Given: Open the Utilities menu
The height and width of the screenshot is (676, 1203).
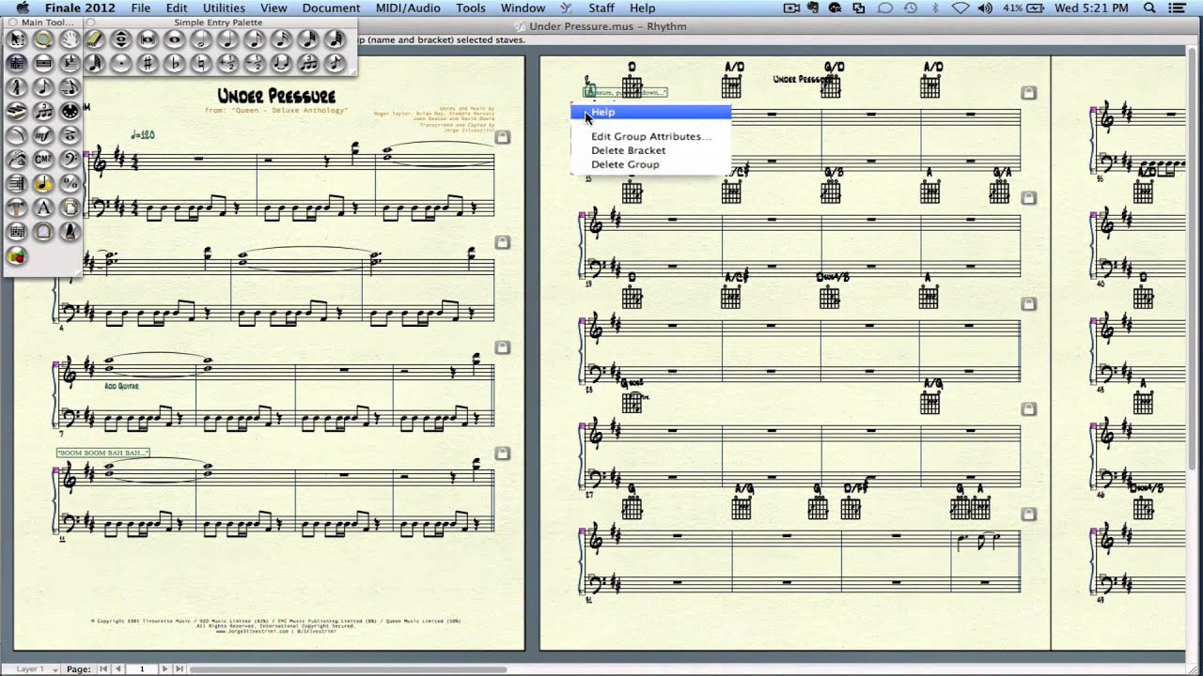Looking at the screenshot, I should pos(224,8).
